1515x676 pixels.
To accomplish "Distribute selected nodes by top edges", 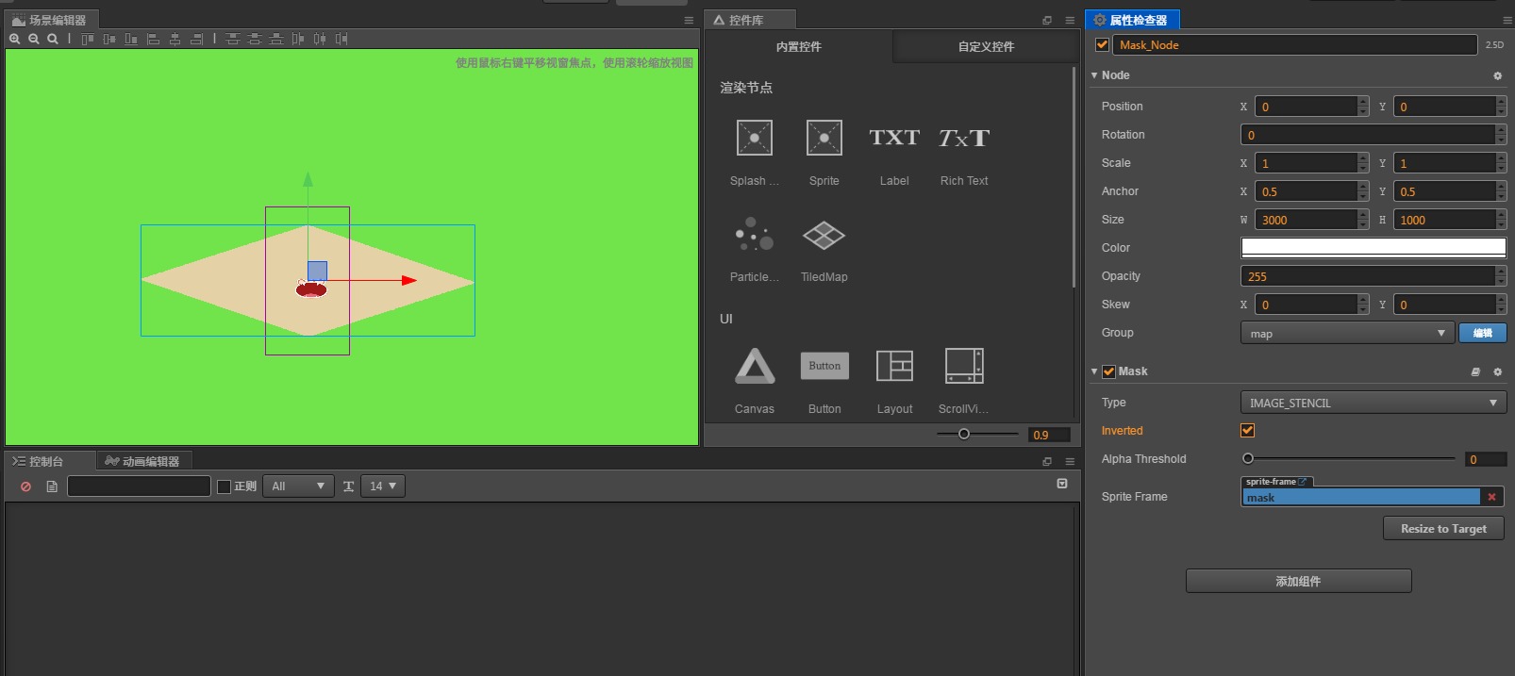I will pyautogui.click(x=232, y=39).
